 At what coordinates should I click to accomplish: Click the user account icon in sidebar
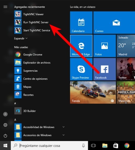click(x=5, y=114)
